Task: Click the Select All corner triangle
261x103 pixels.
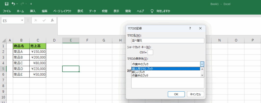Action: (x=4, y=40)
